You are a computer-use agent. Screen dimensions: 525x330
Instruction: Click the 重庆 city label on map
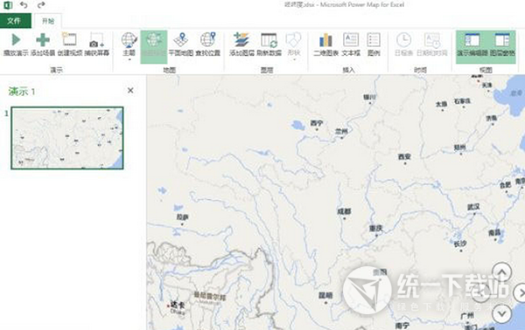point(375,229)
